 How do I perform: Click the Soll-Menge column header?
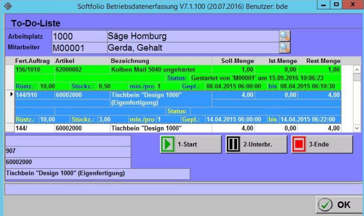(238, 61)
